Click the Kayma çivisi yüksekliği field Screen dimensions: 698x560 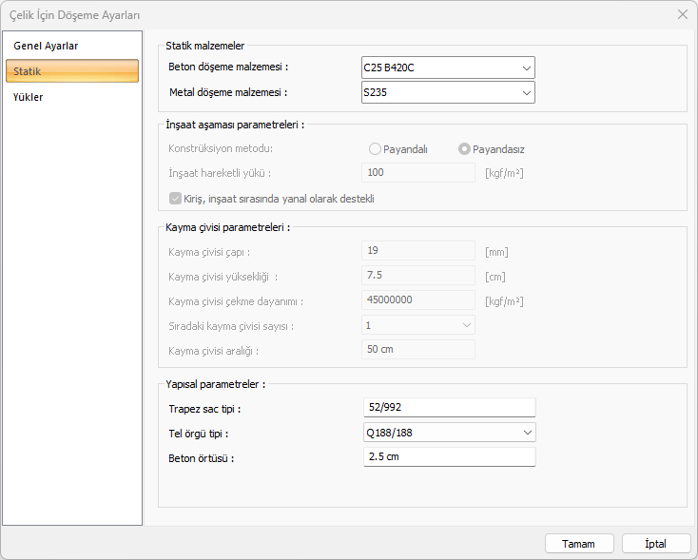pos(418,276)
